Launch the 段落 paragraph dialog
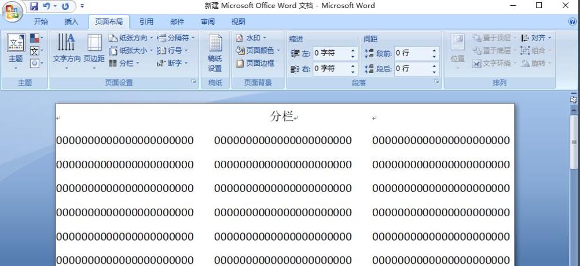Screen dimensions: 580x266 437,82
